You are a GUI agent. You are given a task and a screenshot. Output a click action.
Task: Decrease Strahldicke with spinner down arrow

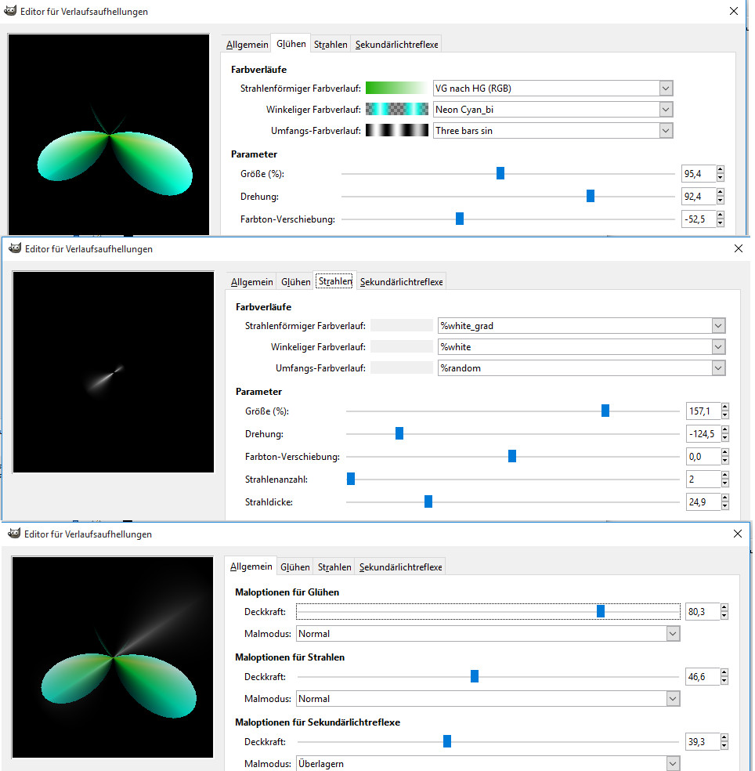[725, 505]
